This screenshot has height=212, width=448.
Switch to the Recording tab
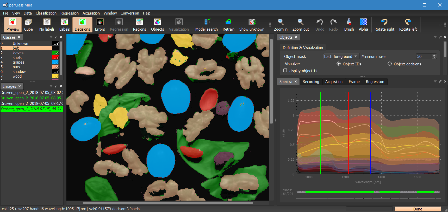310,82
